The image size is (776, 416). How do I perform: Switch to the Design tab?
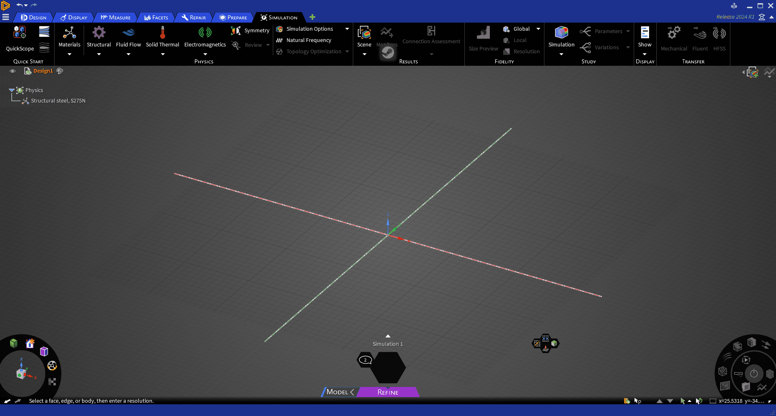(34, 17)
